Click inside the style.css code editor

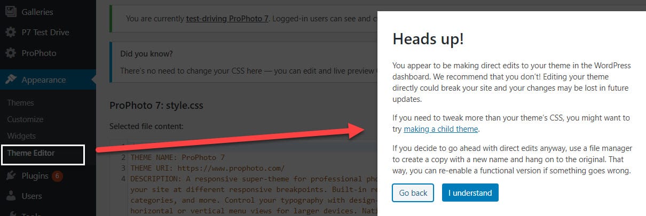pyautogui.click(x=243, y=179)
